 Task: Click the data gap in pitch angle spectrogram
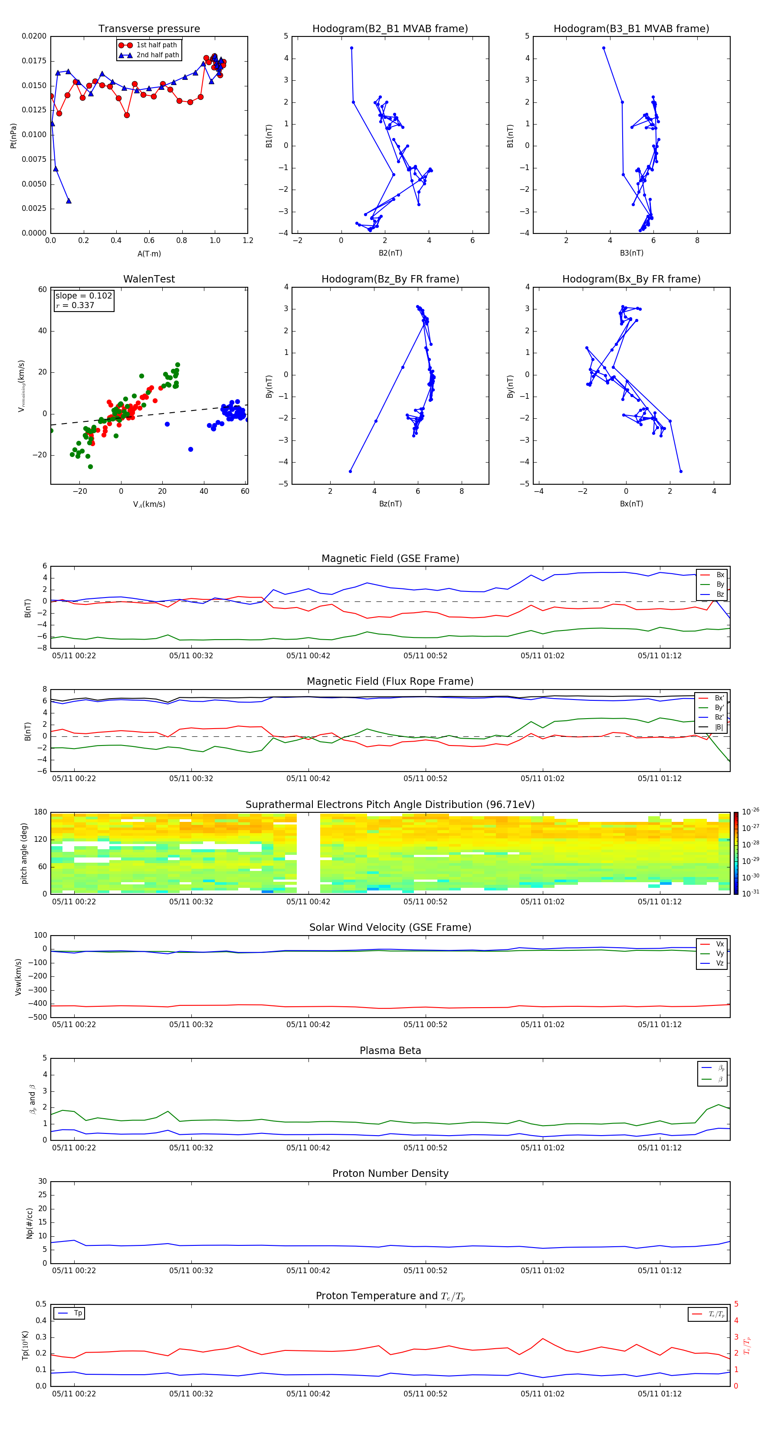308,853
